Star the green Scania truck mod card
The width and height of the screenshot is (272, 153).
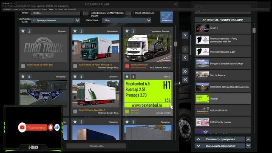pyautogui.click(x=75, y=31)
